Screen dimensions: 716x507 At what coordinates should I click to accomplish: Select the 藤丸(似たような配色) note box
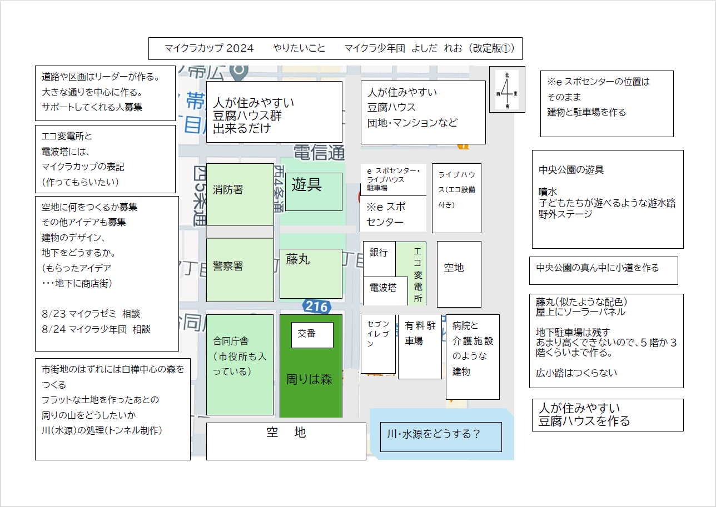[606, 341]
